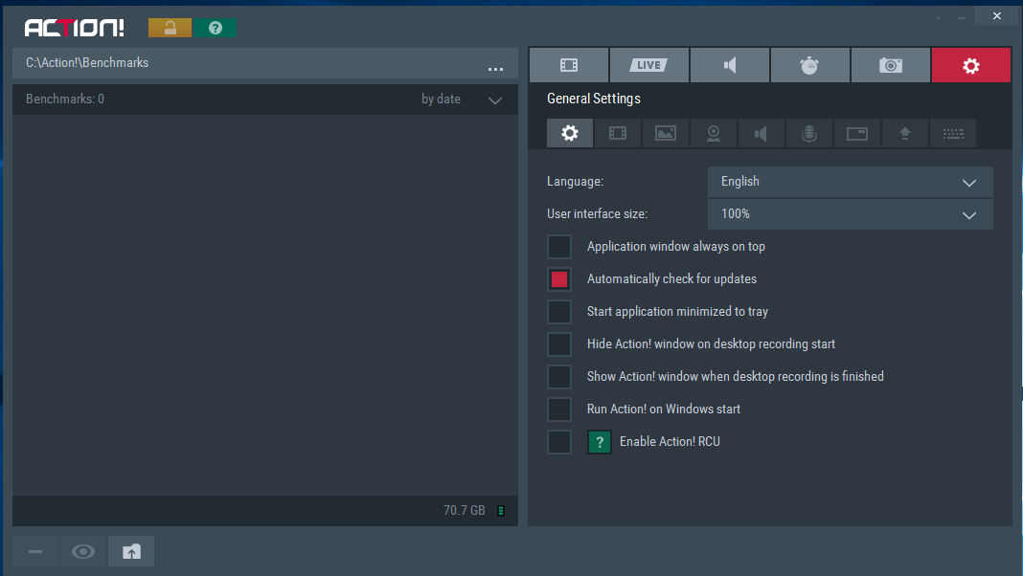Click the green help question mark icon
This screenshot has height=576, width=1023.
(216, 28)
